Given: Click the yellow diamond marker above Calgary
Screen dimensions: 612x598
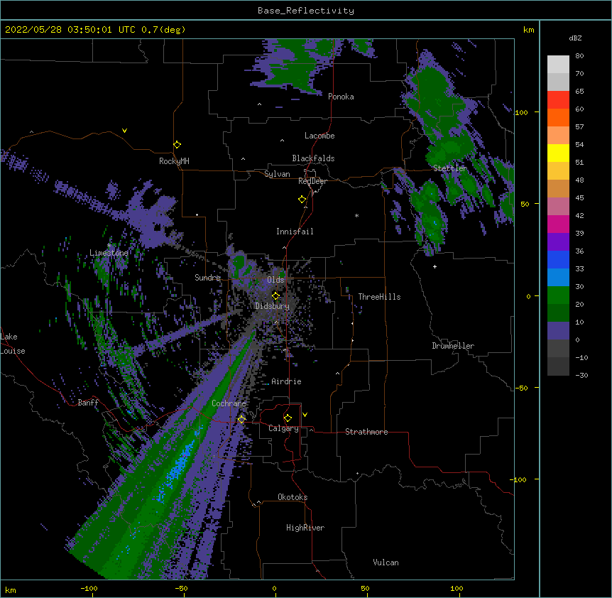Looking at the screenshot, I should pyautogui.click(x=288, y=418).
